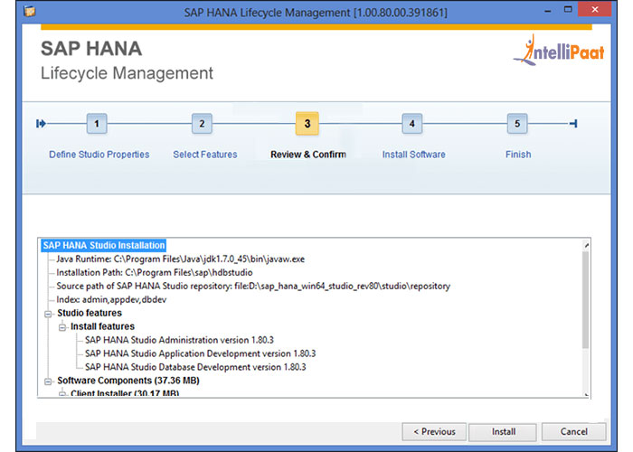Viewport: 633px width, 452px height.
Task: Click scrollbar up arrow in tree
Action: point(586,245)
